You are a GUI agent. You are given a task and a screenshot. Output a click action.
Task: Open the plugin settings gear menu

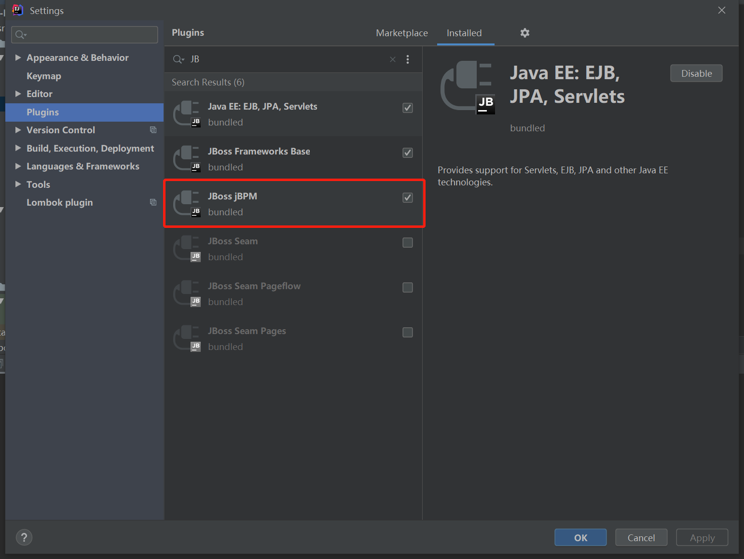(525, 33)
